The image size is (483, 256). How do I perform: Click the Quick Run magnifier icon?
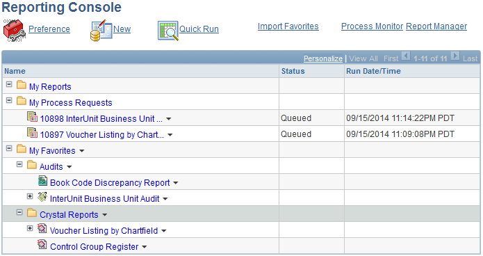click(x=168, y=31)
